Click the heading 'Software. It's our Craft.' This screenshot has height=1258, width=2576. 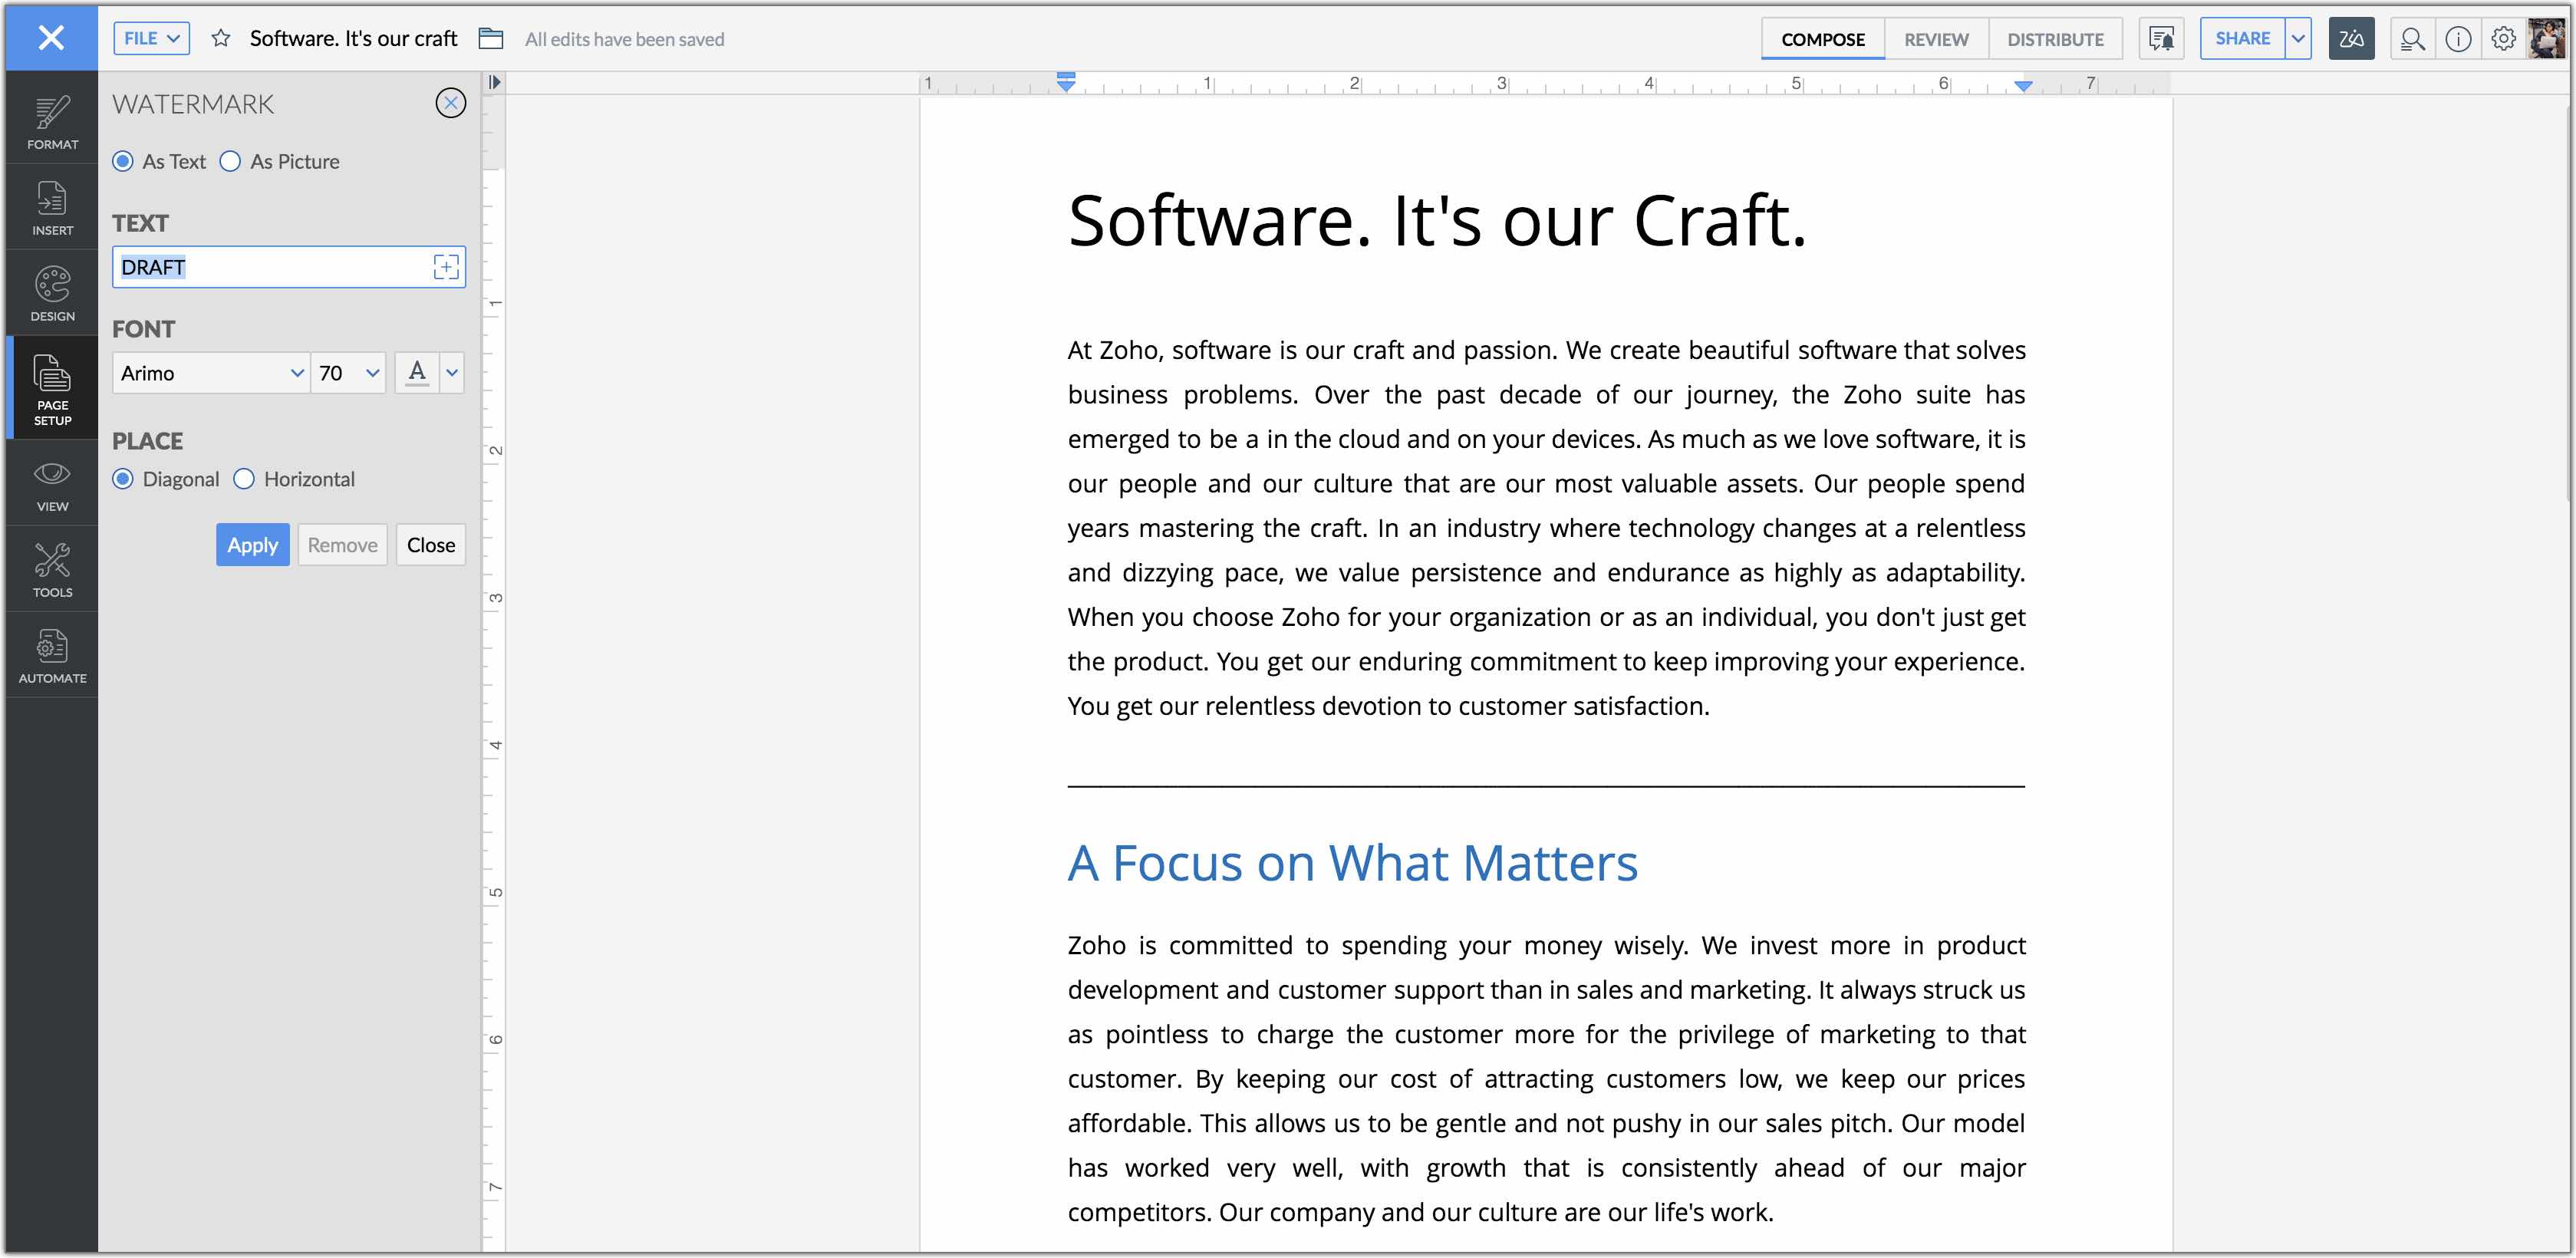tap(1437, 220)
